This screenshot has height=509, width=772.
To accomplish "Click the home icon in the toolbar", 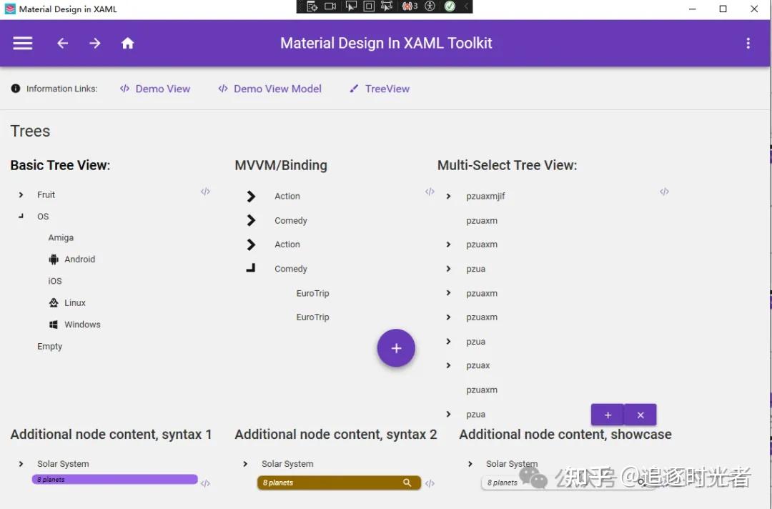I will [127, 43].
